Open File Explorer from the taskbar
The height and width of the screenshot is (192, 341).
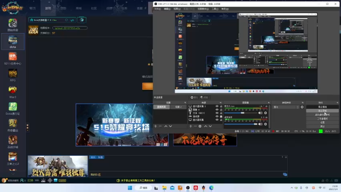(164, 188)
